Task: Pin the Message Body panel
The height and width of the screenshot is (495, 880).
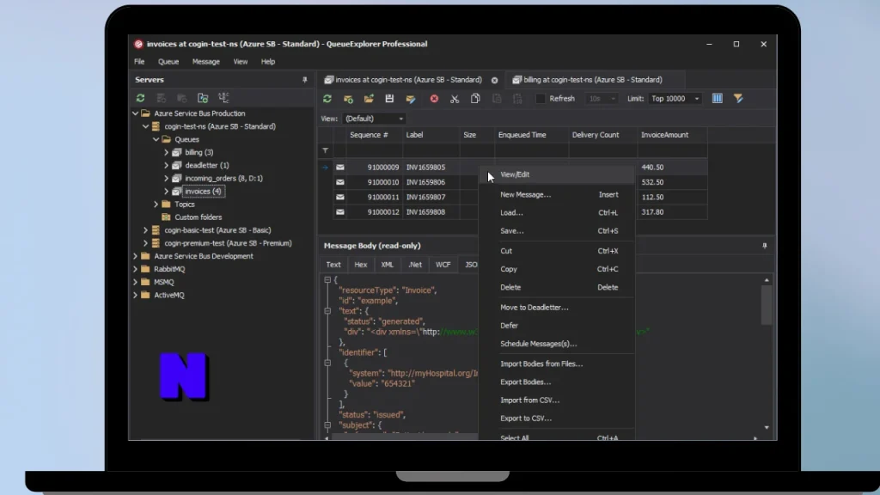Action: [764, 246]
